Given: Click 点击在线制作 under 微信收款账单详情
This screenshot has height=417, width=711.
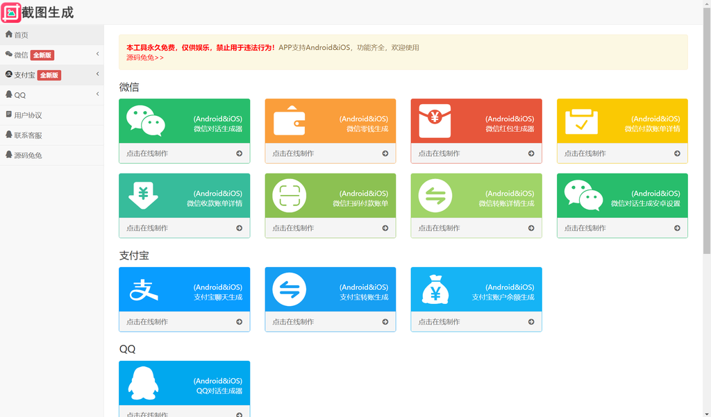Looking at the screenshot, I should [x=147, y=228].
